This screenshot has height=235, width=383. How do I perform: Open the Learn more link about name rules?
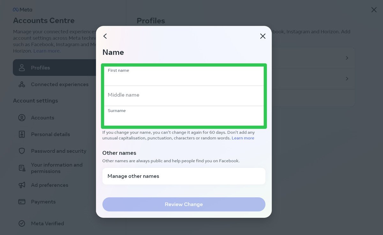tap(243, 138)
